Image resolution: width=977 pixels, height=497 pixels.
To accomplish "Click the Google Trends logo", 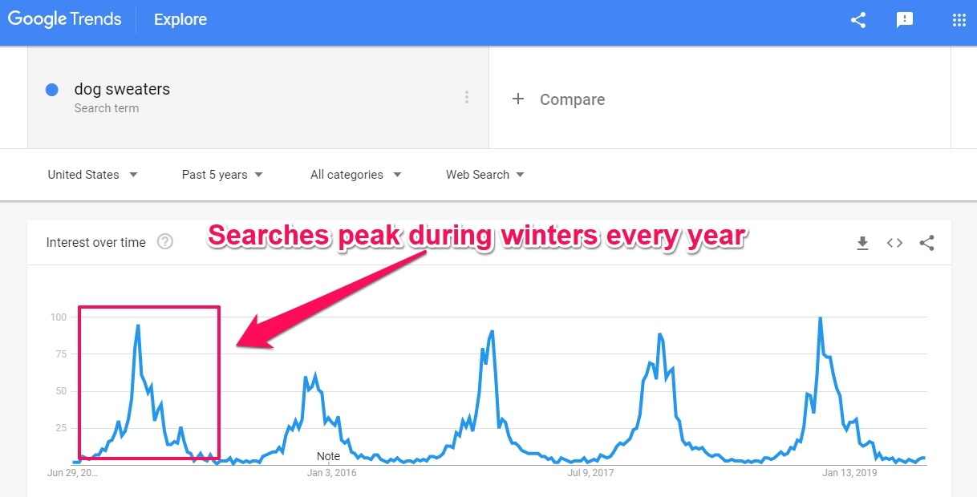I will pyautogui.click(x=65, y=20).
